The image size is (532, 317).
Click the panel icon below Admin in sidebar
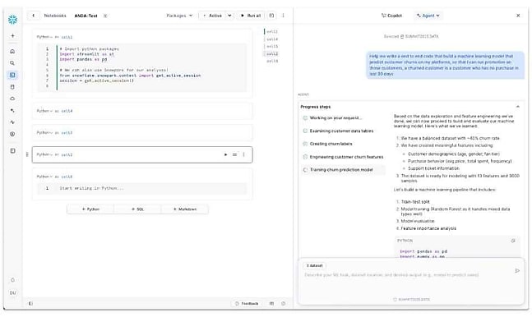pyautogui.click(x=12, y=150)
